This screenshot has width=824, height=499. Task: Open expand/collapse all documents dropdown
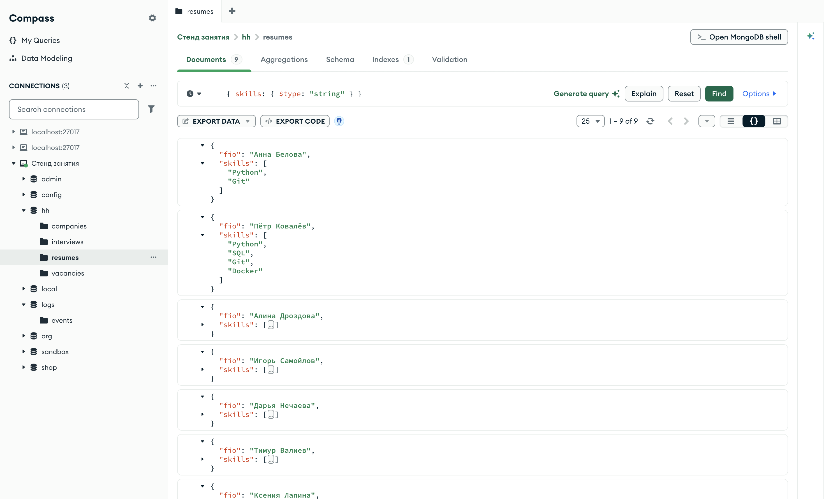click(x=707, y=121)
